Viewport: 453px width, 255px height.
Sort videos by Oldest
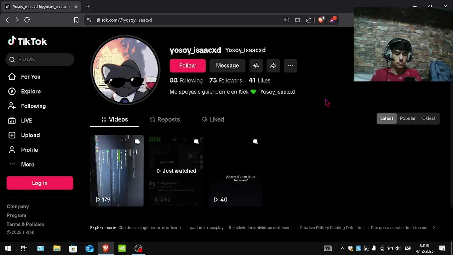coord(429,118)
